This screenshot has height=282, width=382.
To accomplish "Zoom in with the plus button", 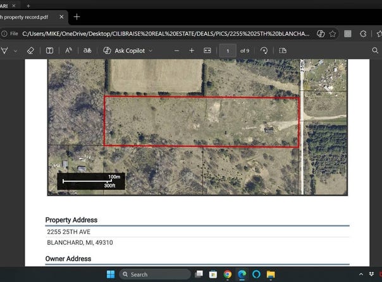I will 192,50.
